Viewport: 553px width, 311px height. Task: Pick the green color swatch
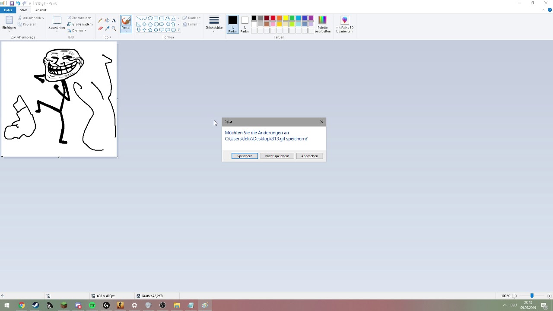coord(292,18)
